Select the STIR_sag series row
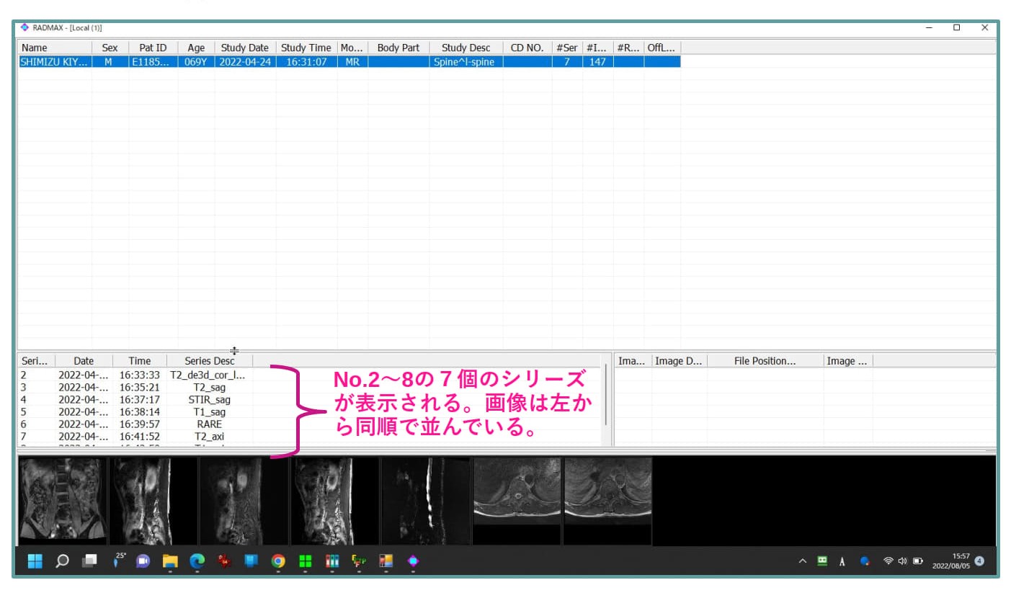 pos(209,399)
